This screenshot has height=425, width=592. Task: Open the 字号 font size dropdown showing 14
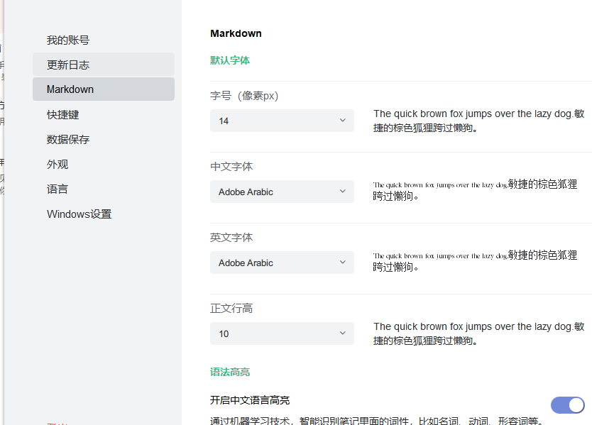click(282, 121)
